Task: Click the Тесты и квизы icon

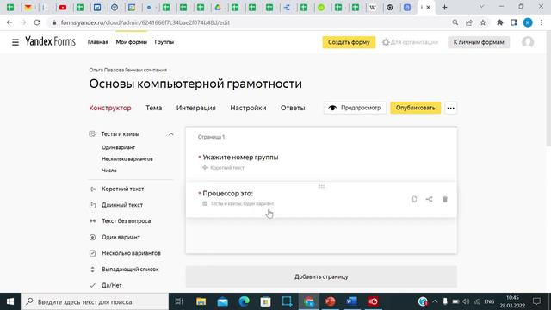Action: (x=92, y=134)
